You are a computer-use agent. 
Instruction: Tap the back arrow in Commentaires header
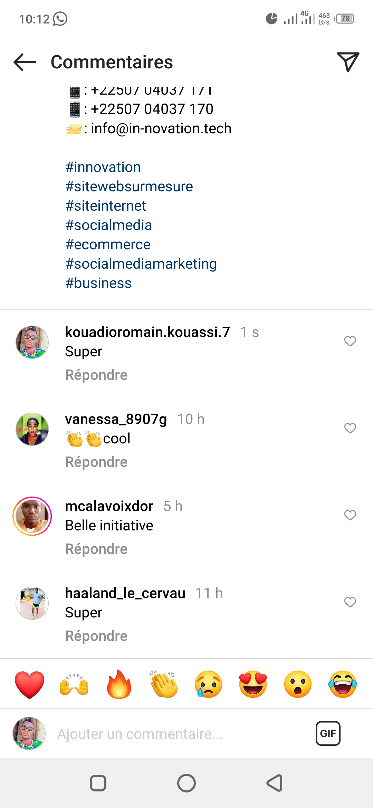click(x=25, y=62)
